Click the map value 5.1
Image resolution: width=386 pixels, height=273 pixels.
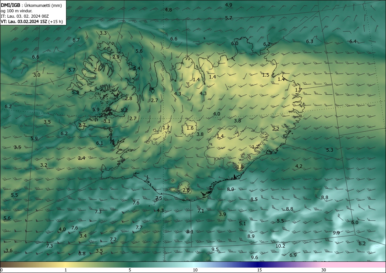tap(242, 223)
